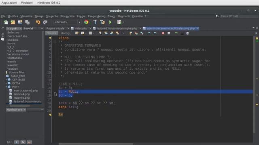Minimize the Progetti panel
259x145 pixels.
(x=42, y=29)
